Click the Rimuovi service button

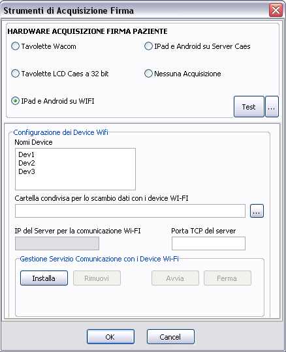coord(97,278)
